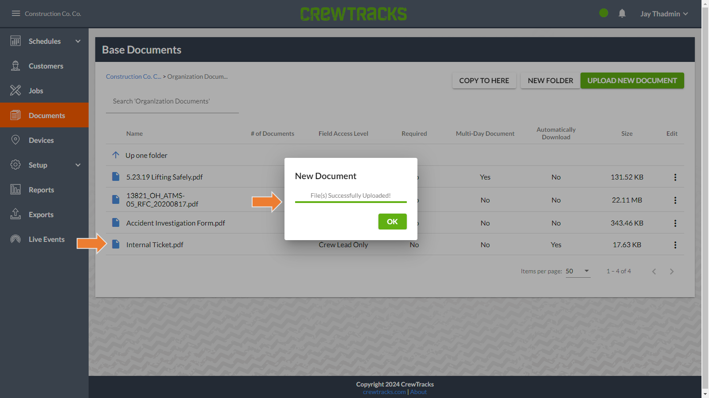Click '13821_OH_ATMS-05_RFC_20200817.pdf' file name
This screenshot has width=709, height=398.
click(x=162, y=200)
